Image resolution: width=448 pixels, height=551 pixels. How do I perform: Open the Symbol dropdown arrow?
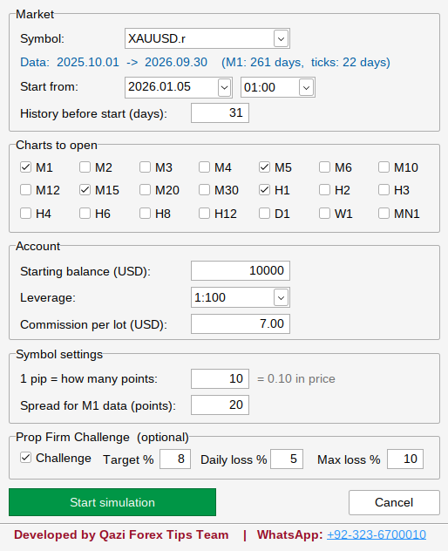(x=281, y=38)
